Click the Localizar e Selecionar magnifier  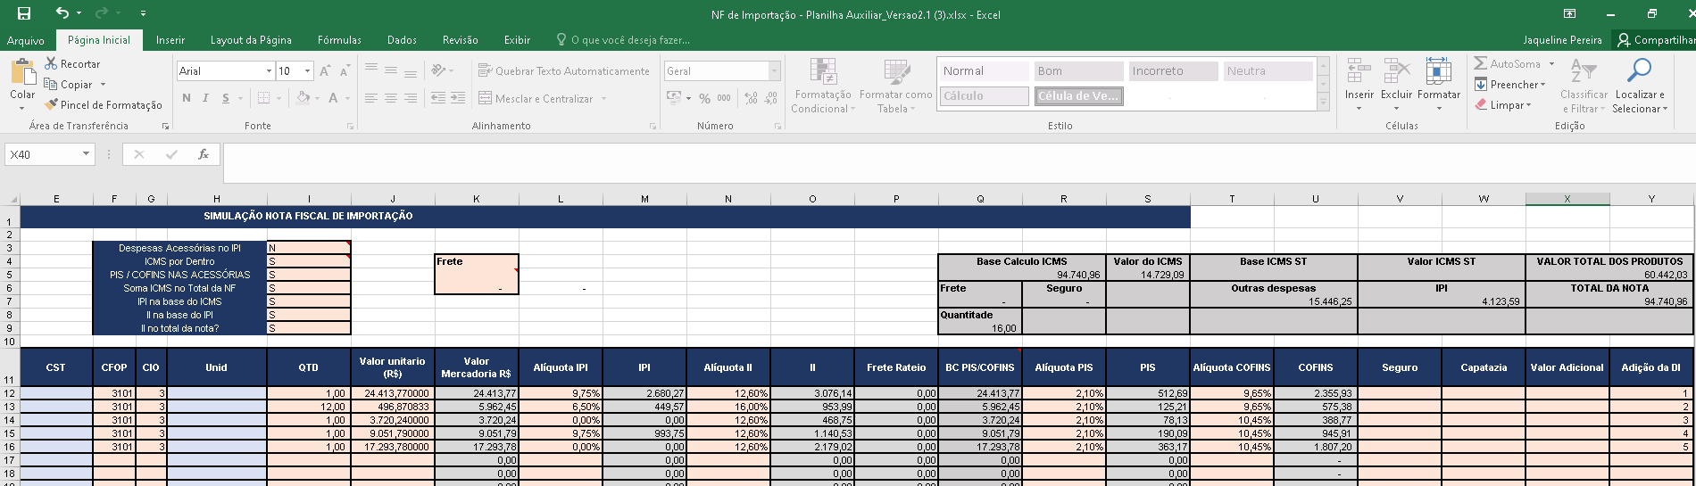pyautogui.click(x=1639, y=70)
